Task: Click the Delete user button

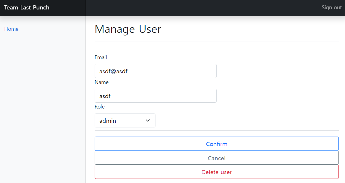Action: click(x=217, y=172)
